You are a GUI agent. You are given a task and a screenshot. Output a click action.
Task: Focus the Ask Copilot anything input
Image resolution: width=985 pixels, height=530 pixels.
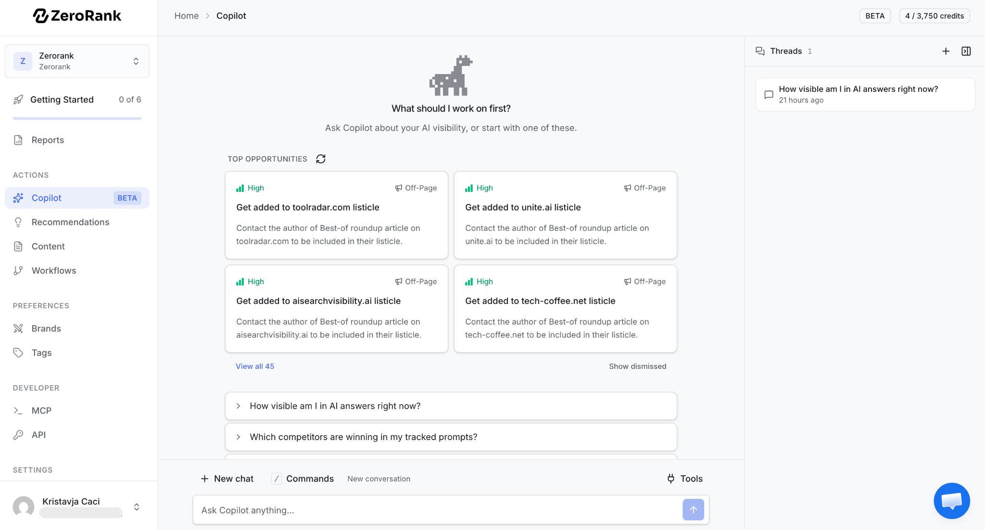click(437, 510)
